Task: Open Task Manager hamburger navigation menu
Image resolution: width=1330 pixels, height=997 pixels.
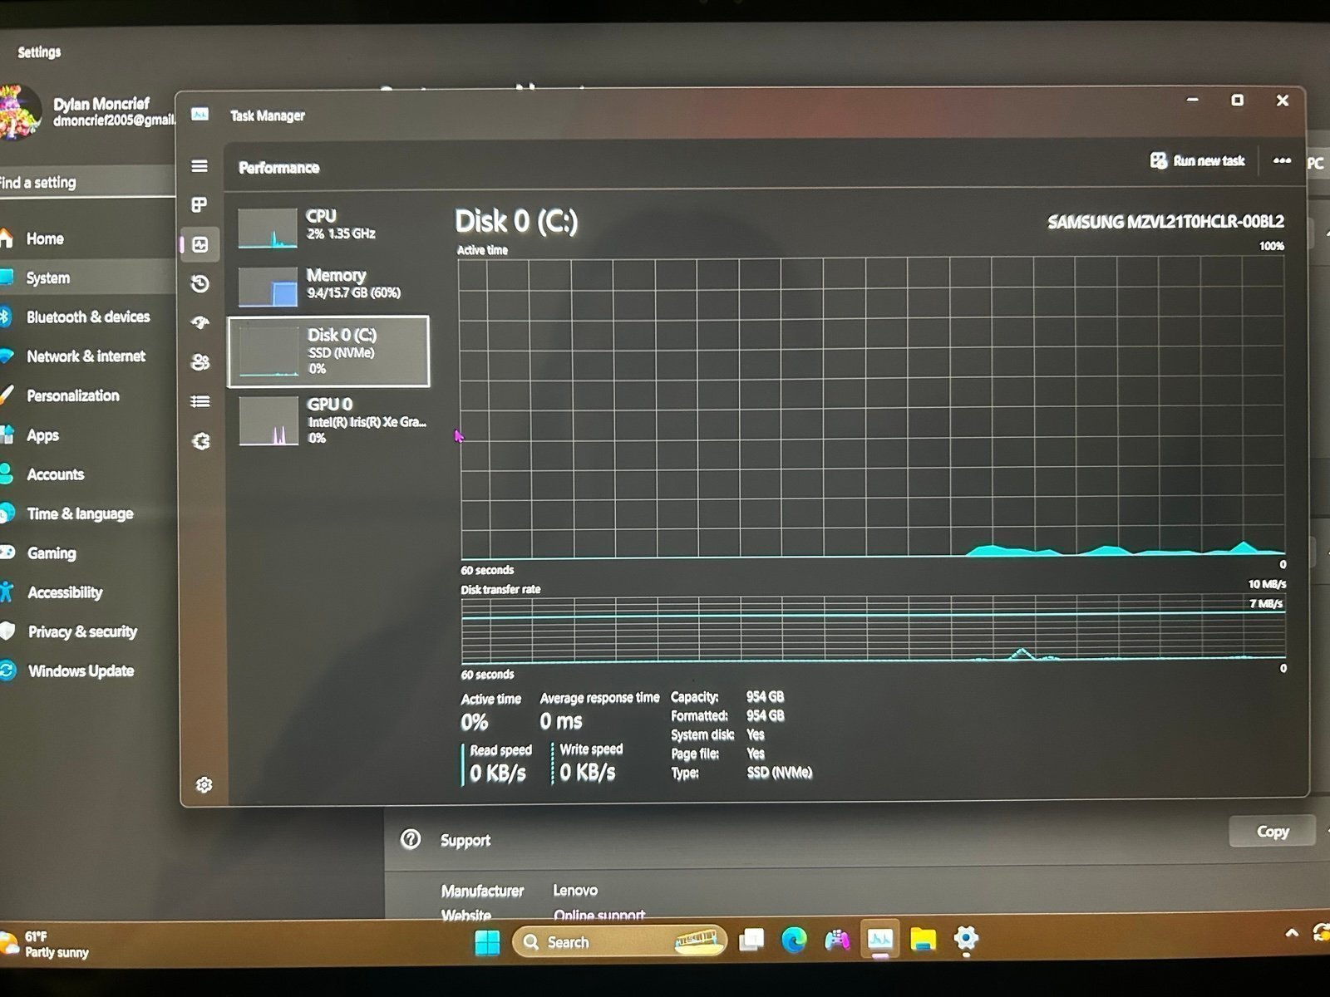Action: 199,166
